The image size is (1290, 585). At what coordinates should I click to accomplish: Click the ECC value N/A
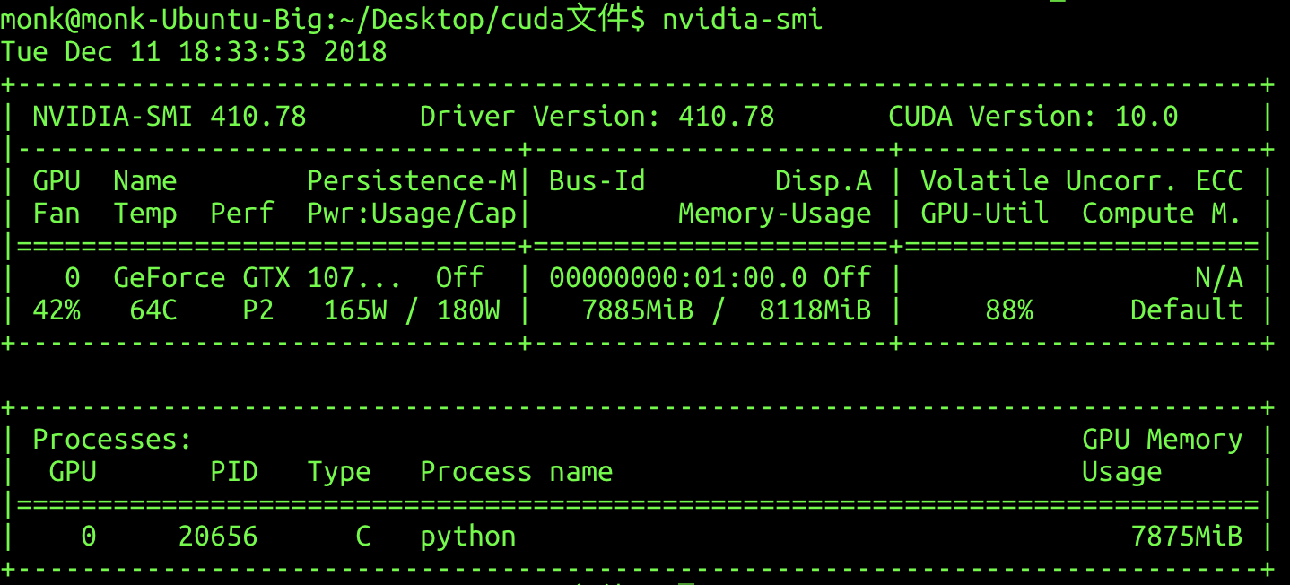(x=1218, y=278)
